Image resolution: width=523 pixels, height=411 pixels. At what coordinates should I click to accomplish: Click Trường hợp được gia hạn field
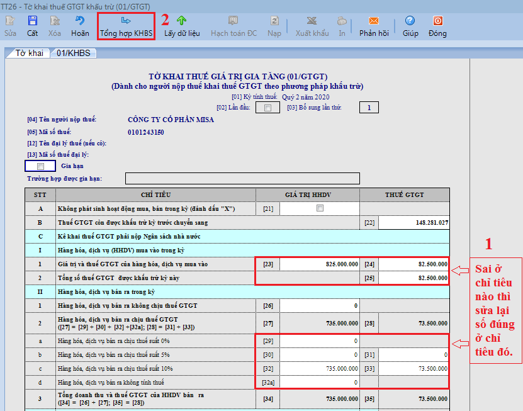click(242, 179)
